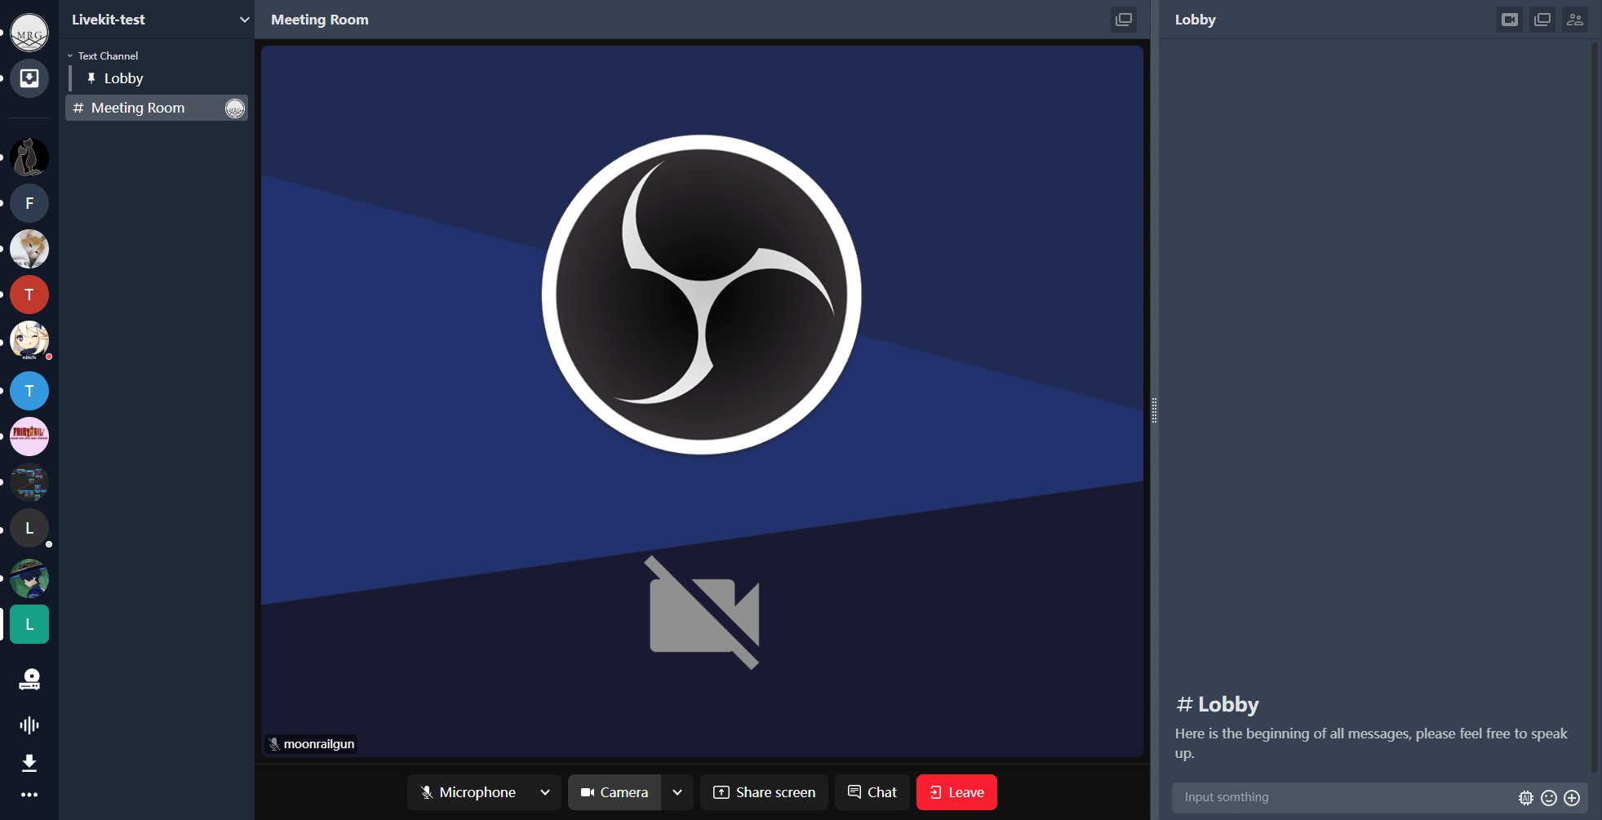Open Meeting Room in a new window
The height and width of the screenshot is (820, 1602).
1124,20
